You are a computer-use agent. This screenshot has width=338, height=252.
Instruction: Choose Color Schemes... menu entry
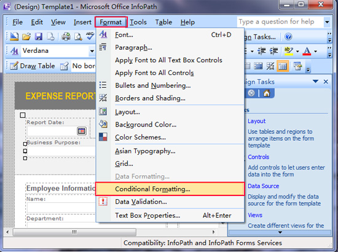pos(170,137)
